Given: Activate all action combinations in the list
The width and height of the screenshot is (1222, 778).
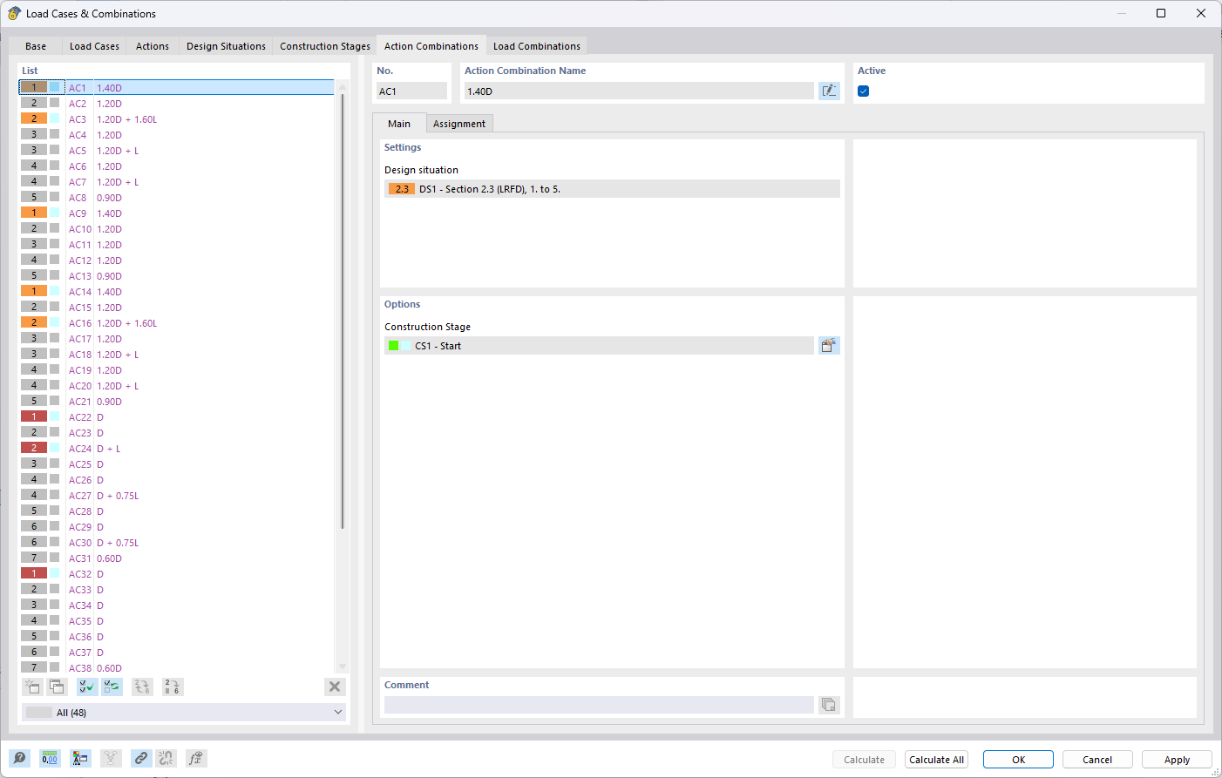Looking at the screenshot, I should [86, 687].
